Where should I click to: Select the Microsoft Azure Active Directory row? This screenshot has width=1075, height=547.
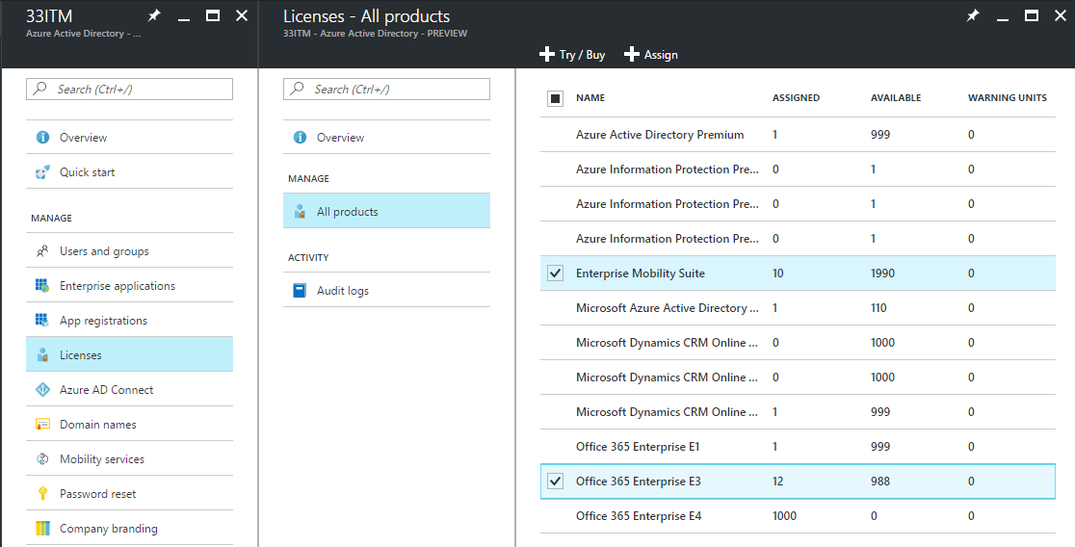tap(798, 308)
